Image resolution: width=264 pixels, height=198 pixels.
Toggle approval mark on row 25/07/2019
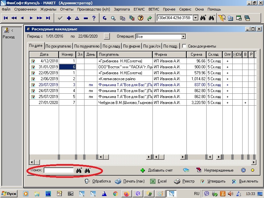click(x=33, y=97)
